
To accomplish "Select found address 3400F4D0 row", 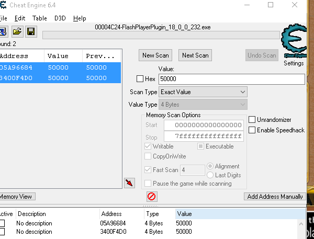I will point(60,78).
